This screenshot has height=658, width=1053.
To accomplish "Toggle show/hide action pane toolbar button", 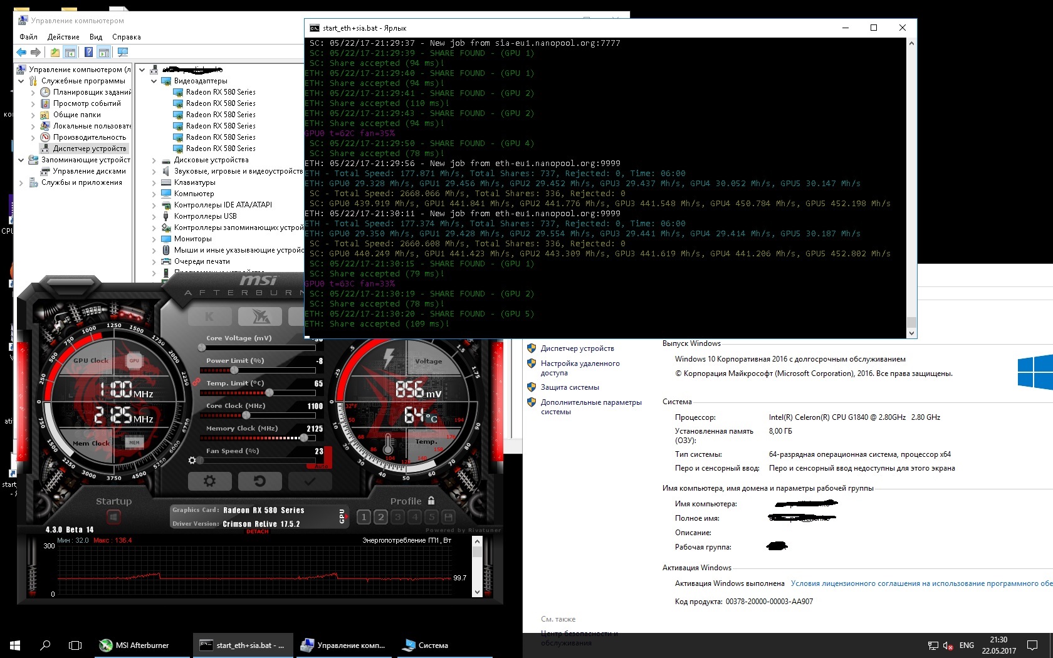I will 104,52.
